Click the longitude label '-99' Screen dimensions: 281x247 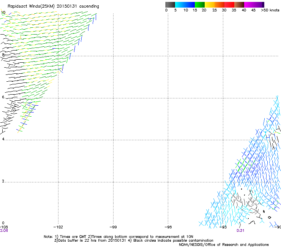113,227
